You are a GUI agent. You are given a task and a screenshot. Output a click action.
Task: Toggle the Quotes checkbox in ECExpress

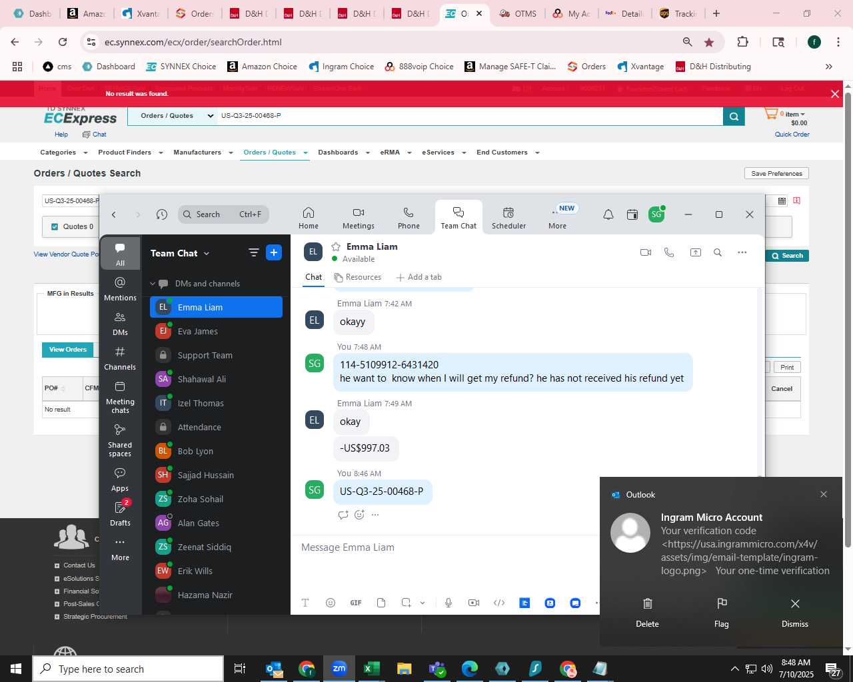coord(55,226)
